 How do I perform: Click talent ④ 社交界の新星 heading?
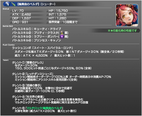coord(28,97)
